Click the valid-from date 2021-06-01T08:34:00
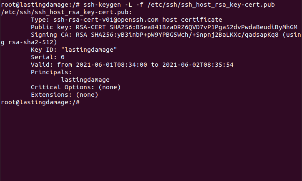This screenshot has width=302, height=181. tap(111, 65)
